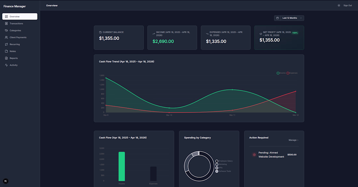358x187 pixels.
Task: Click the Spending by Category donut chart
Action: tap(199, 166)
